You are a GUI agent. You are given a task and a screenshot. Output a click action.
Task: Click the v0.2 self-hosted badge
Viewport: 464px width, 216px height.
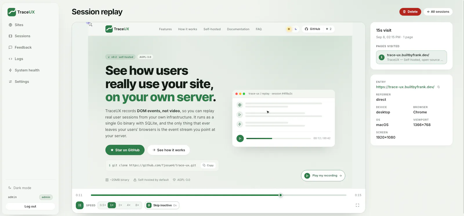(120, 57)
